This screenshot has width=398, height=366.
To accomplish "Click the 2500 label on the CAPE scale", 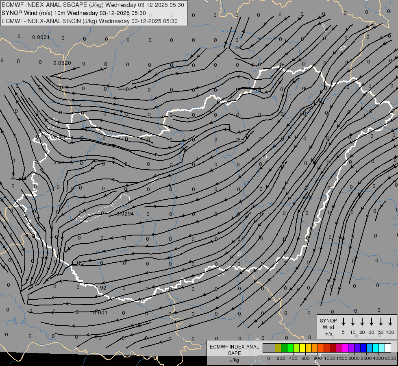I will (366, 358).
